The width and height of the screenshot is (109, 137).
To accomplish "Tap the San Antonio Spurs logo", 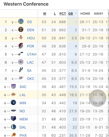I will point(21,70).
